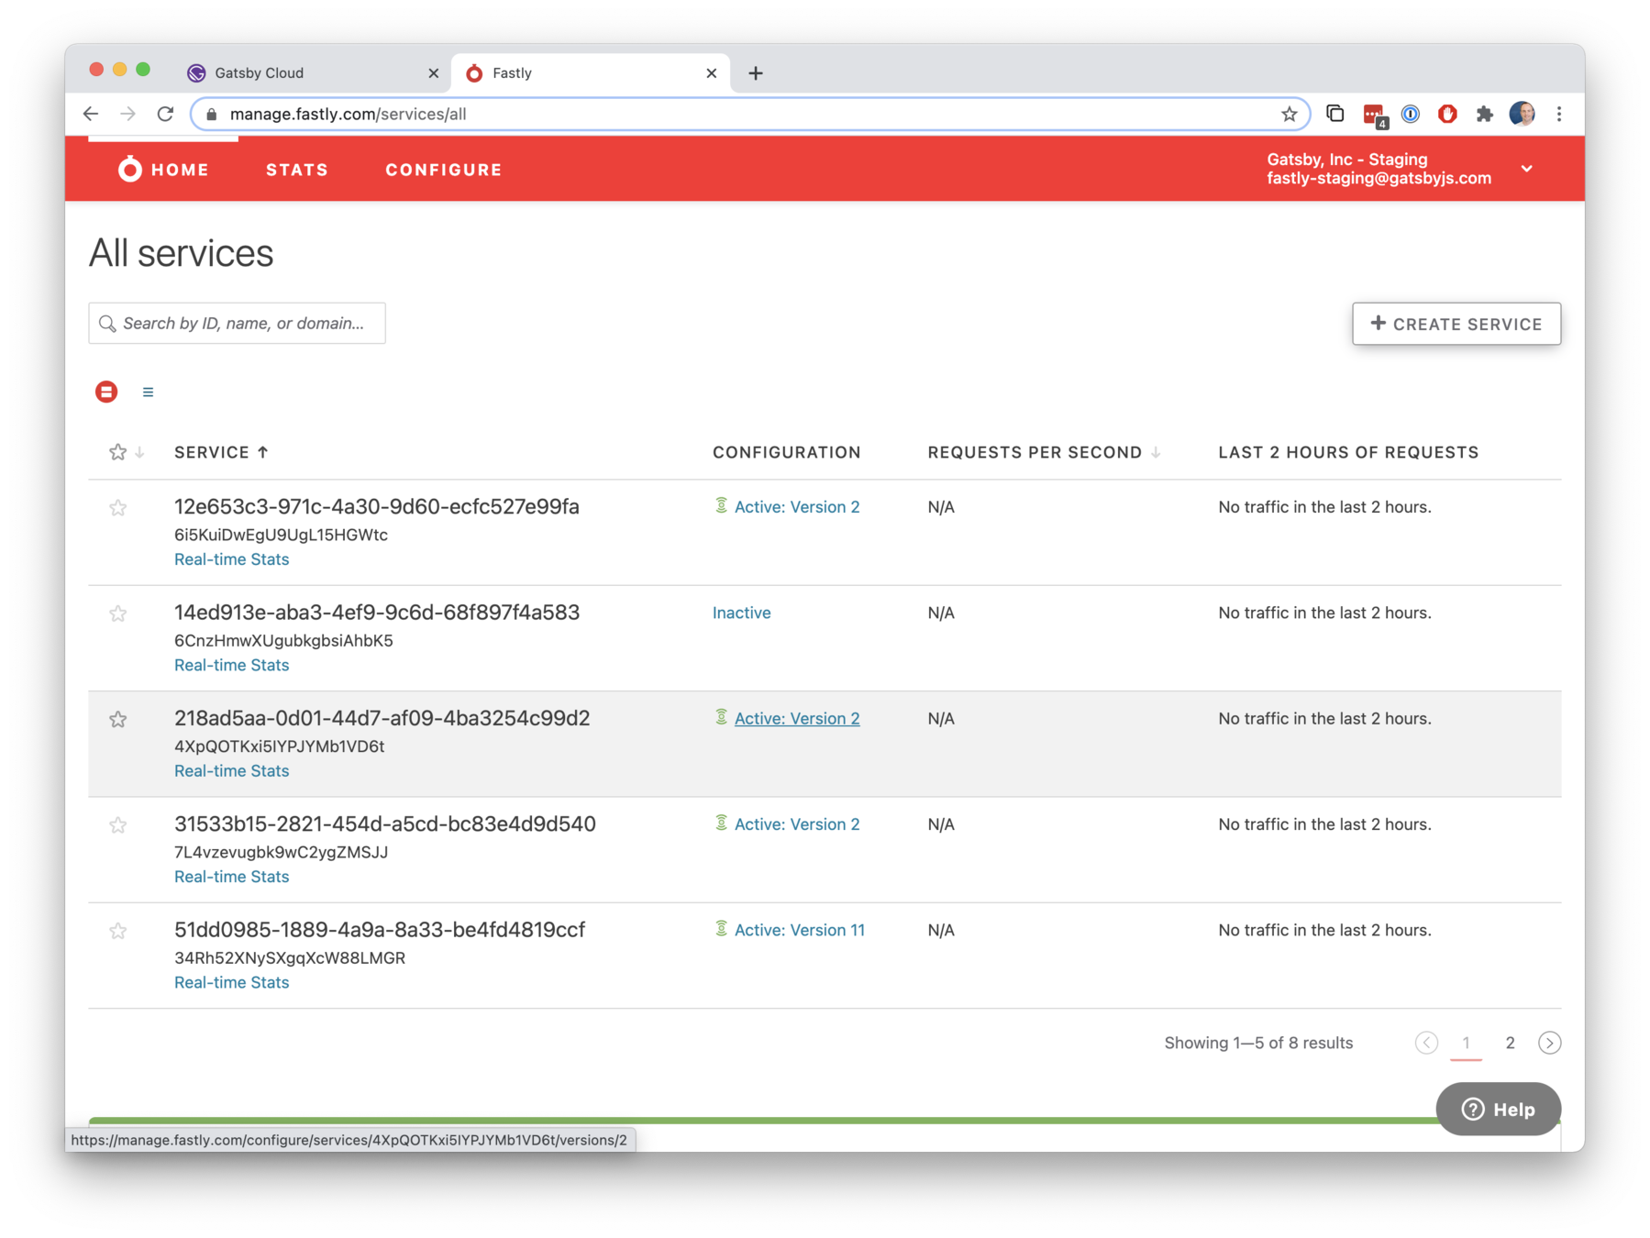Click the CREATE SERVICE button

coord(1456,324)
